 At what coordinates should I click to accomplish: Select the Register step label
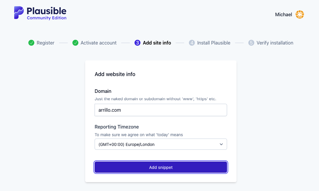pos(45,43)
